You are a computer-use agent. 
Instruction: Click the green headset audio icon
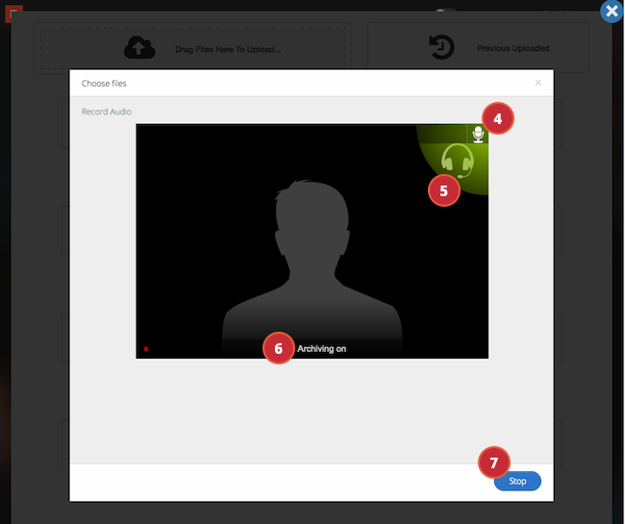pyautogui.click(x=457, y=161)
